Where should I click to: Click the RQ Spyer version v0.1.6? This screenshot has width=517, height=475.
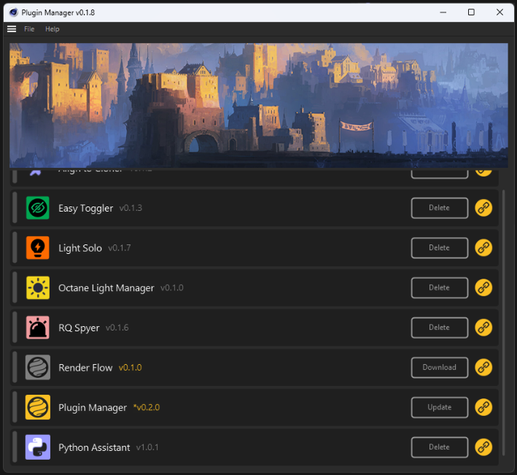[x=117, y=328]
